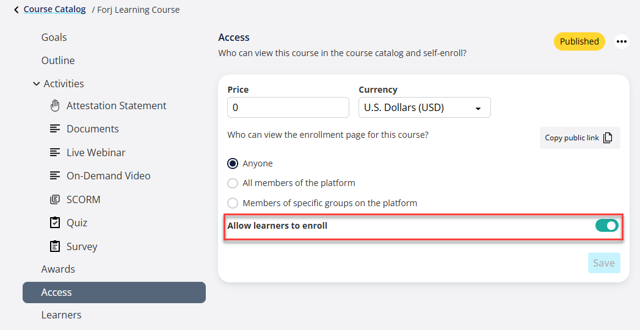Click into the Price input field
640x330 pixels.
point(288,108)
